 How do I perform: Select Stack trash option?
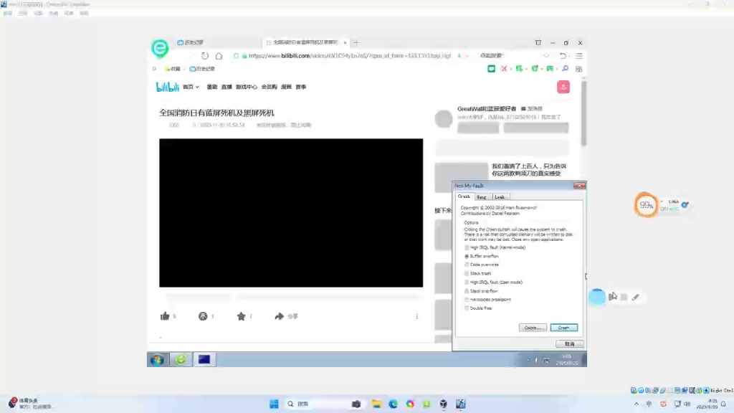pos(477,273)
